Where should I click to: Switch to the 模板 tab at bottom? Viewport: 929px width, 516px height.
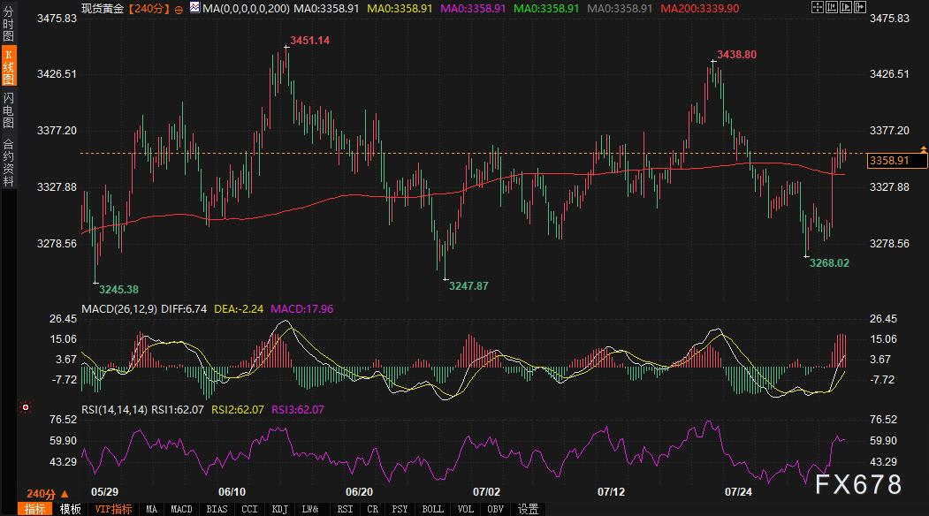pyautogui.click(x=70, y=509)
